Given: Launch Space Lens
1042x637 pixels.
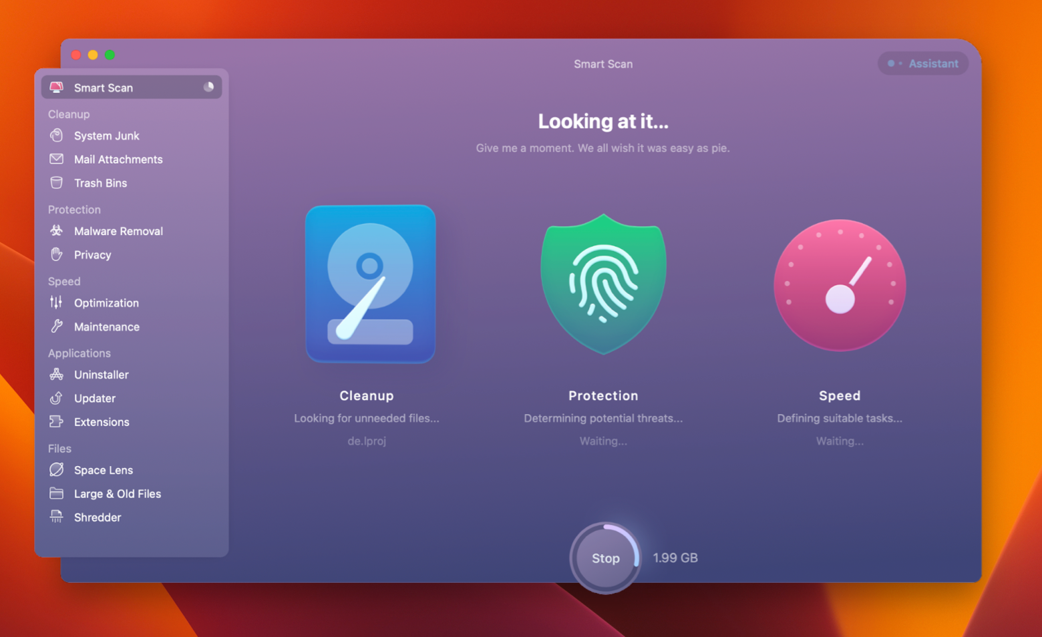Looking at the screenshot, I should [103, 469].
